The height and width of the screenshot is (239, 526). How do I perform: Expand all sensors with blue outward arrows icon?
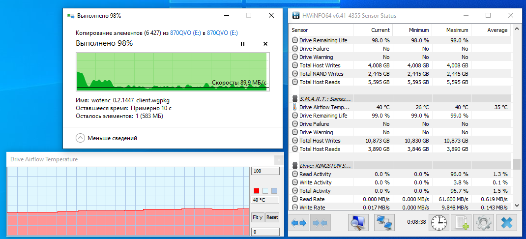point(299,223)
